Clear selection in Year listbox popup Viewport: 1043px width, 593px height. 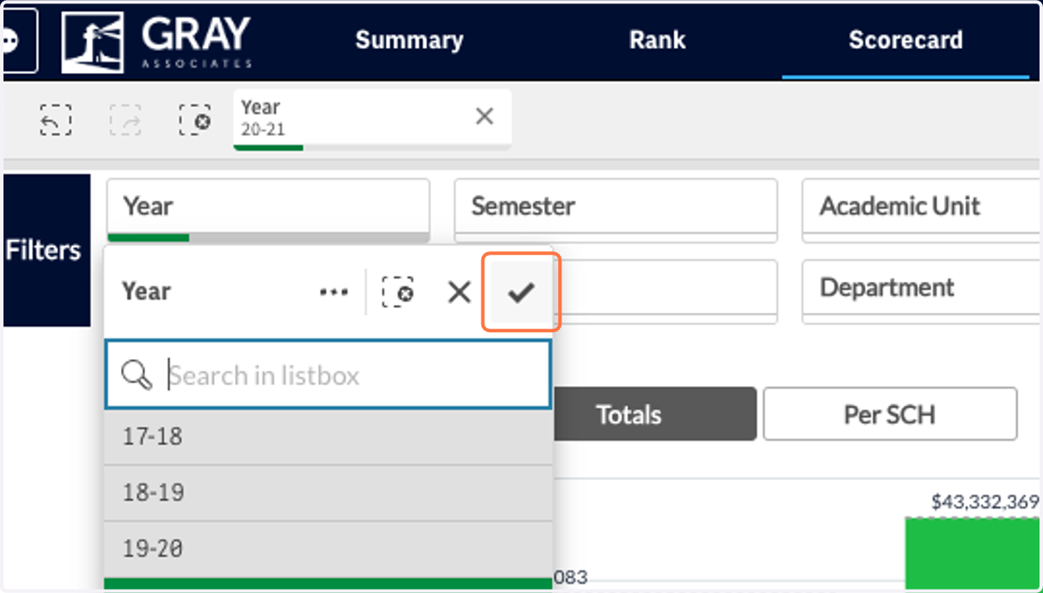398,292
